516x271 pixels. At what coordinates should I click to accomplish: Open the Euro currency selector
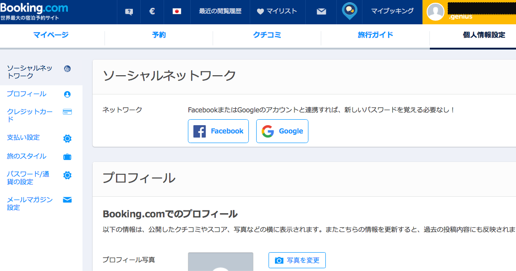152,11
